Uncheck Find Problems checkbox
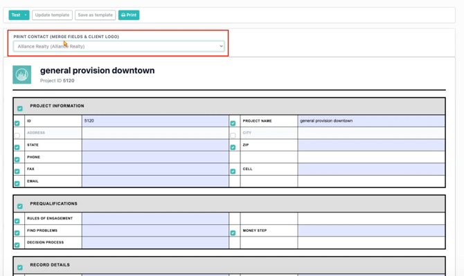This screenshot has height=276, width=464. point(17,233)
